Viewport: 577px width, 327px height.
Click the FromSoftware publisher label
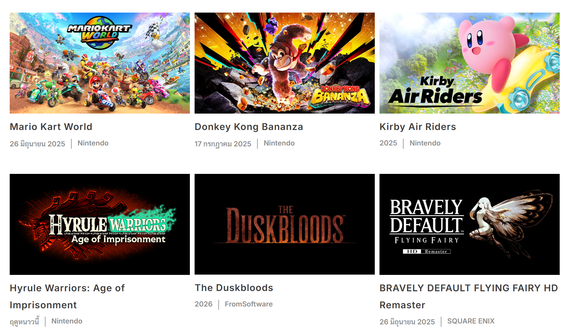(249, 304)
